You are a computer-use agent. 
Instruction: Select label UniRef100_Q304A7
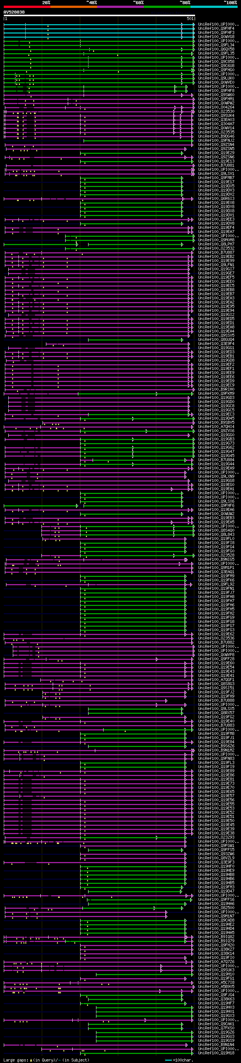[x=216, y=124]
